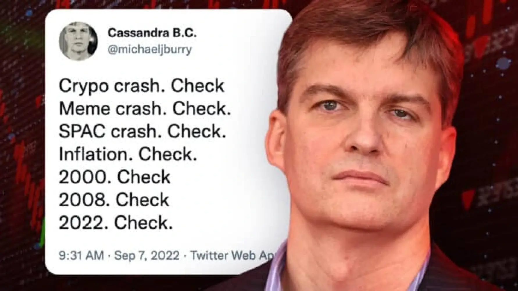Select the '2008. Check' line
518x291 pixels.
click(114, 200)
